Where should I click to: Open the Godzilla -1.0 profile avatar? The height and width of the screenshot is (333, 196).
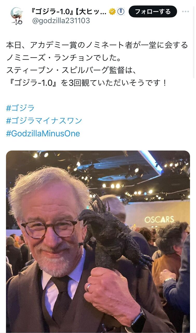pyautogui.click(x=16, y=16)
